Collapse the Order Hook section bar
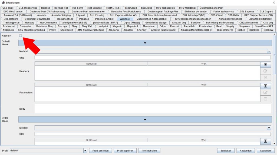The height and width of the screenshot is (155, 277). 145,119
